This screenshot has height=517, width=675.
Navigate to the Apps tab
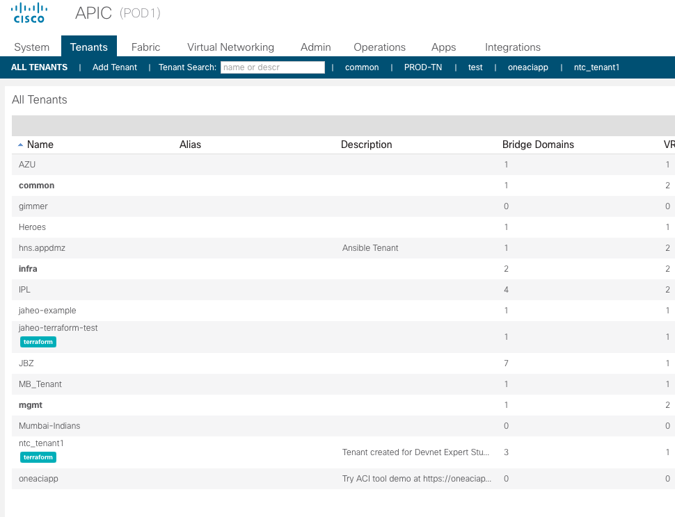443,47
